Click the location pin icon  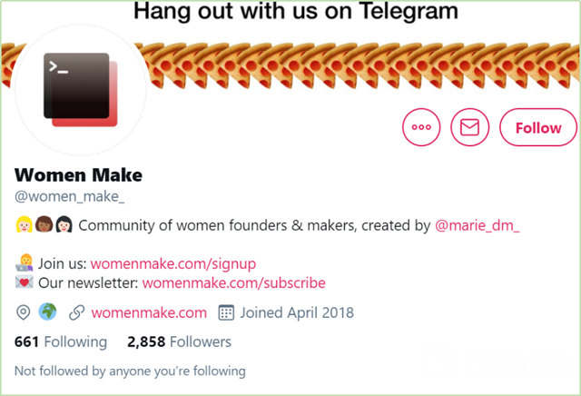coord(23,312)
